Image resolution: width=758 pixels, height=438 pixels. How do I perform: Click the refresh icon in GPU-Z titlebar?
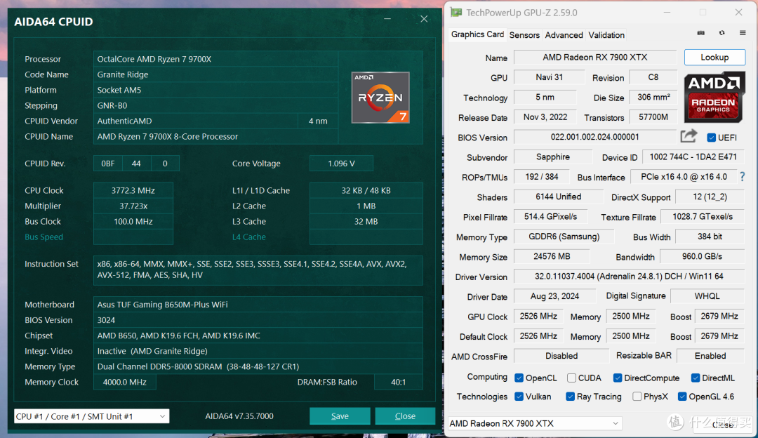click(721, 33)
